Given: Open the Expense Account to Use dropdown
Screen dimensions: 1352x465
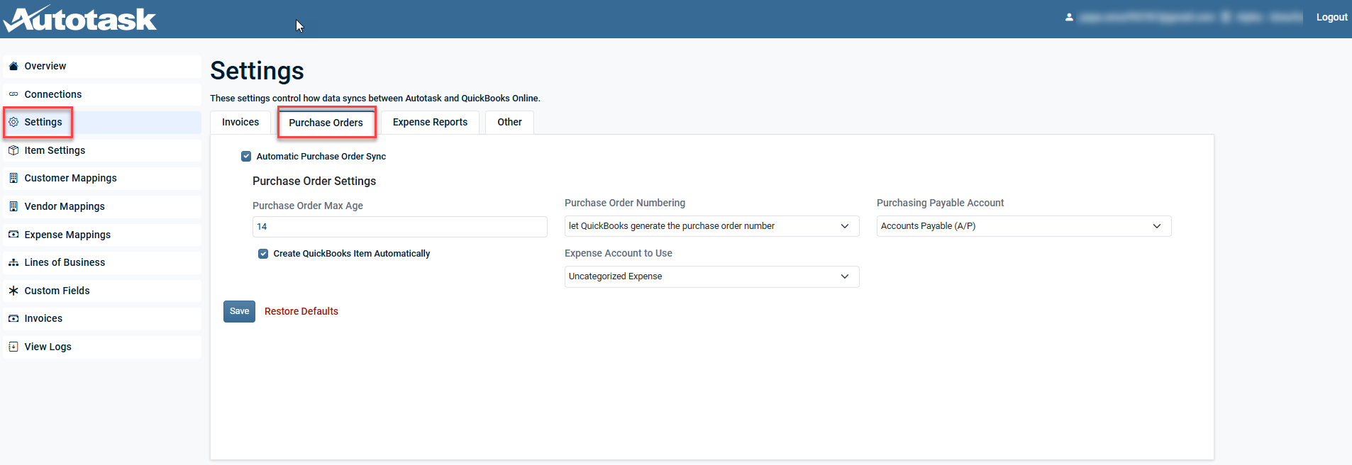Looking at the screenshot, I should pos(711,276).
